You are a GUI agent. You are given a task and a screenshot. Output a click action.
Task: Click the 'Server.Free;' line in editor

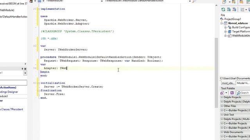[54, 94]
